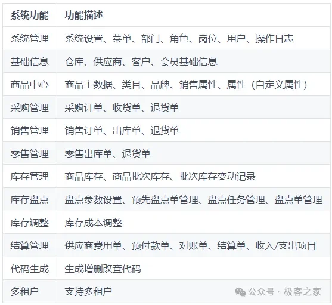Select the 多租户 cell
The height and width of the screenshot is (305, 332).
point(30,292)
